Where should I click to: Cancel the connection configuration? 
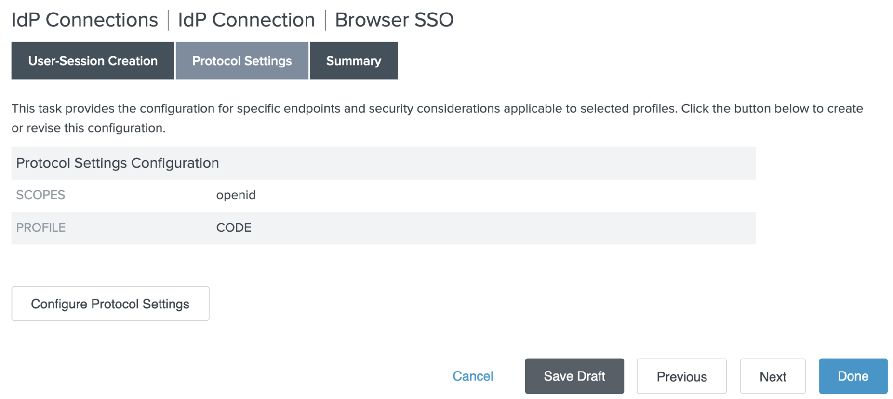[473, 376]
